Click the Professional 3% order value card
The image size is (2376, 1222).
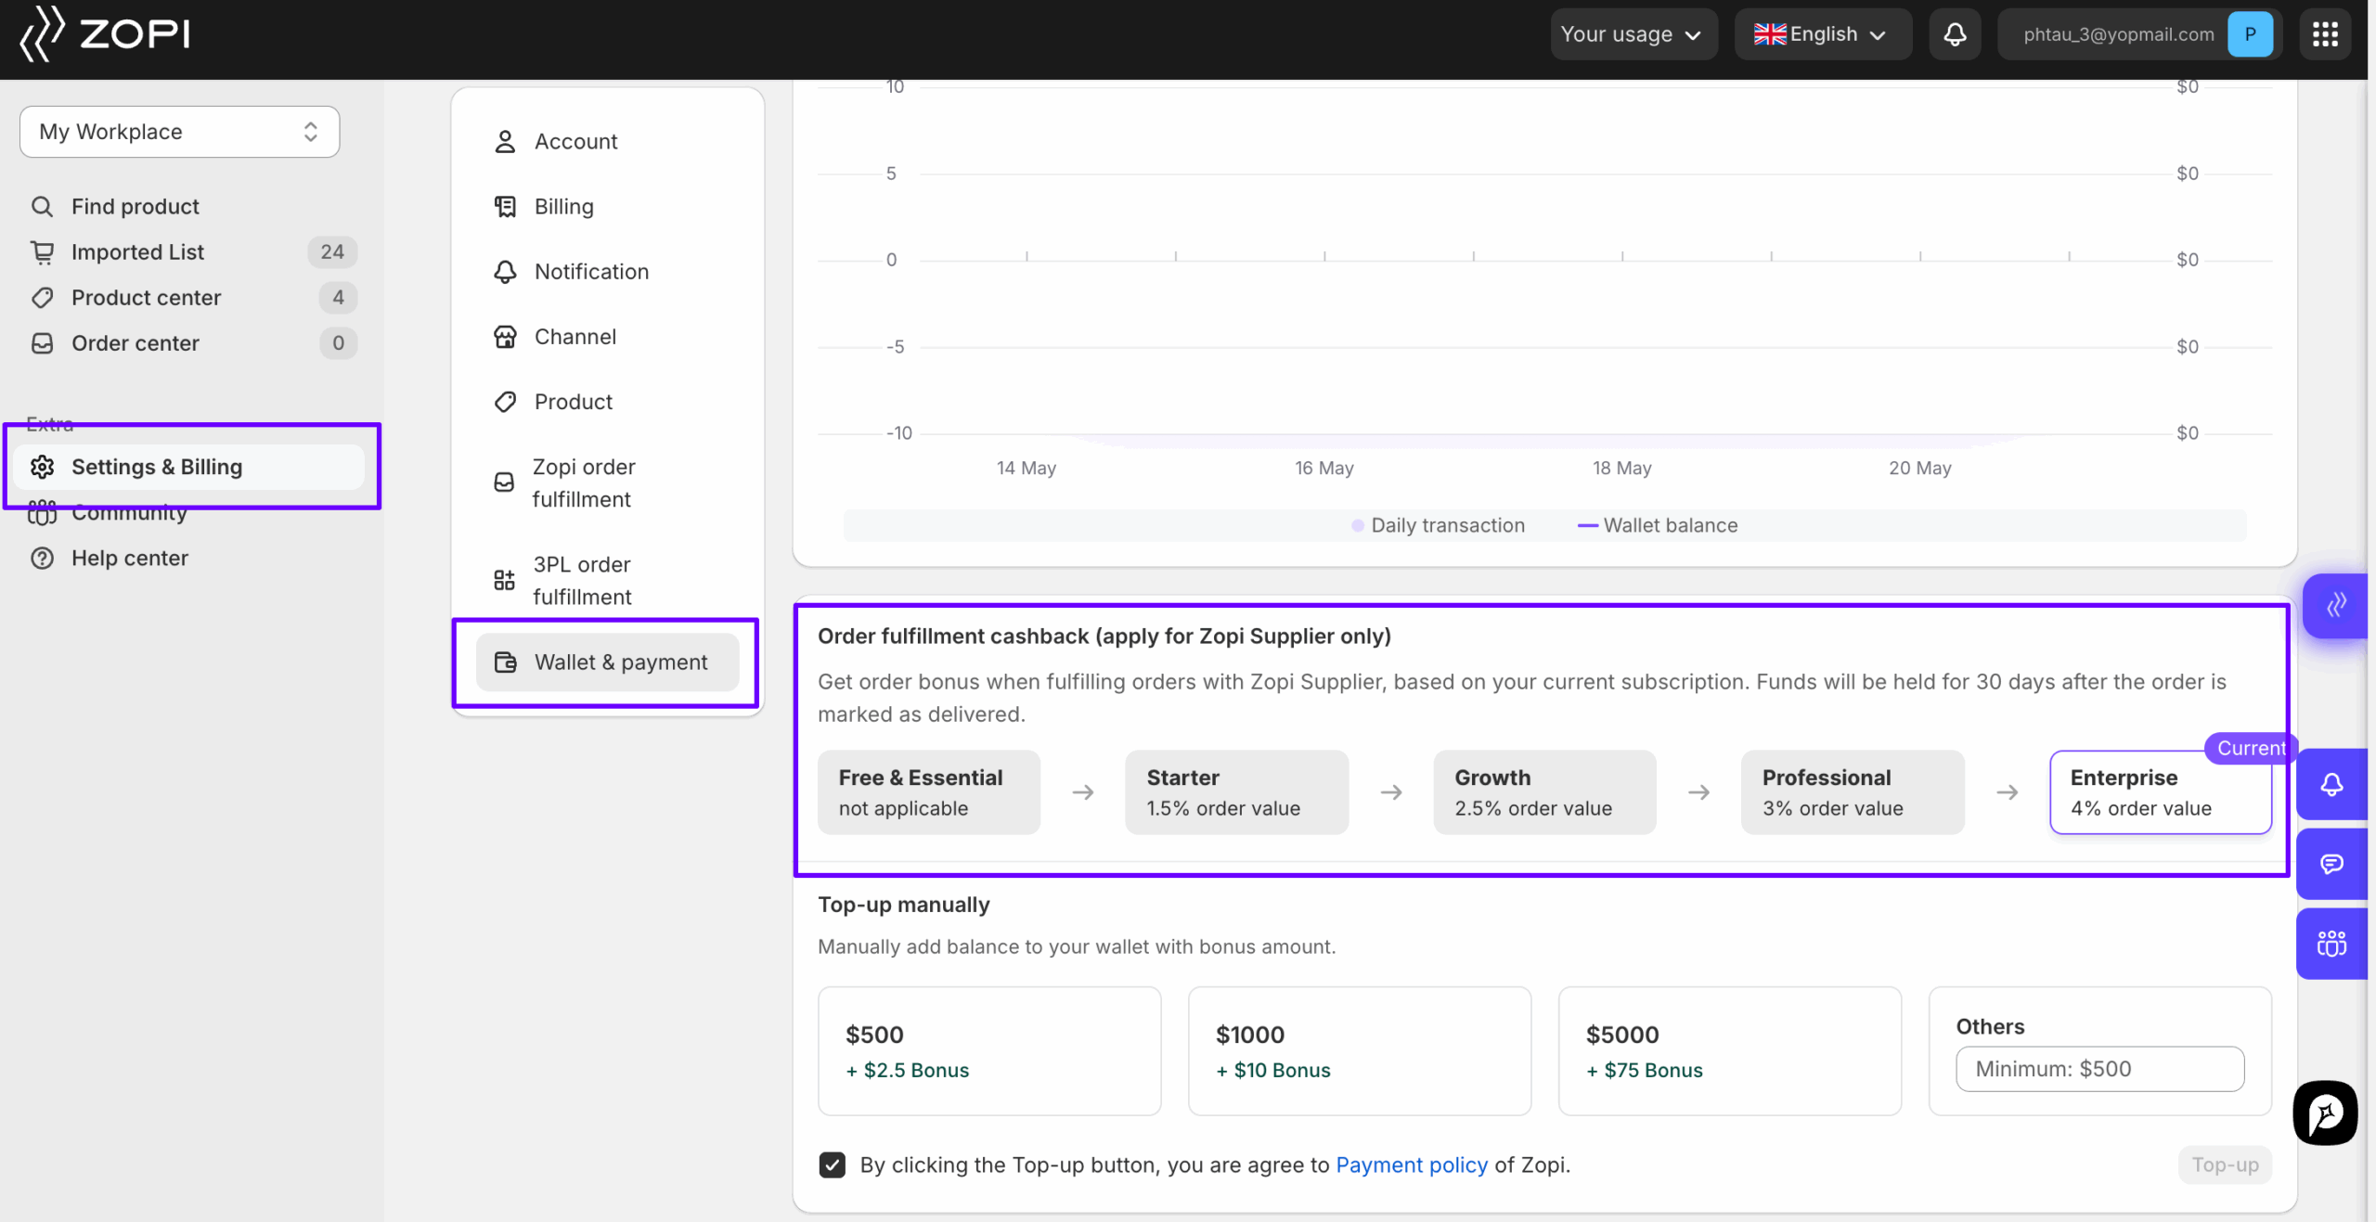click(1853, 792)
